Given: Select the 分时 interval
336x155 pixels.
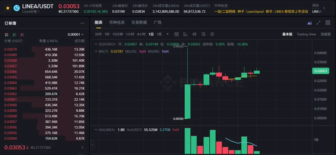Looking at the screenshot, I should tap(98, 34).
